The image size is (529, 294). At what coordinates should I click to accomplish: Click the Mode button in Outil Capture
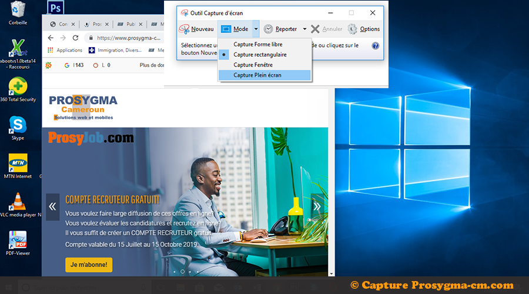pyautogui.click(x=235, y=29)
